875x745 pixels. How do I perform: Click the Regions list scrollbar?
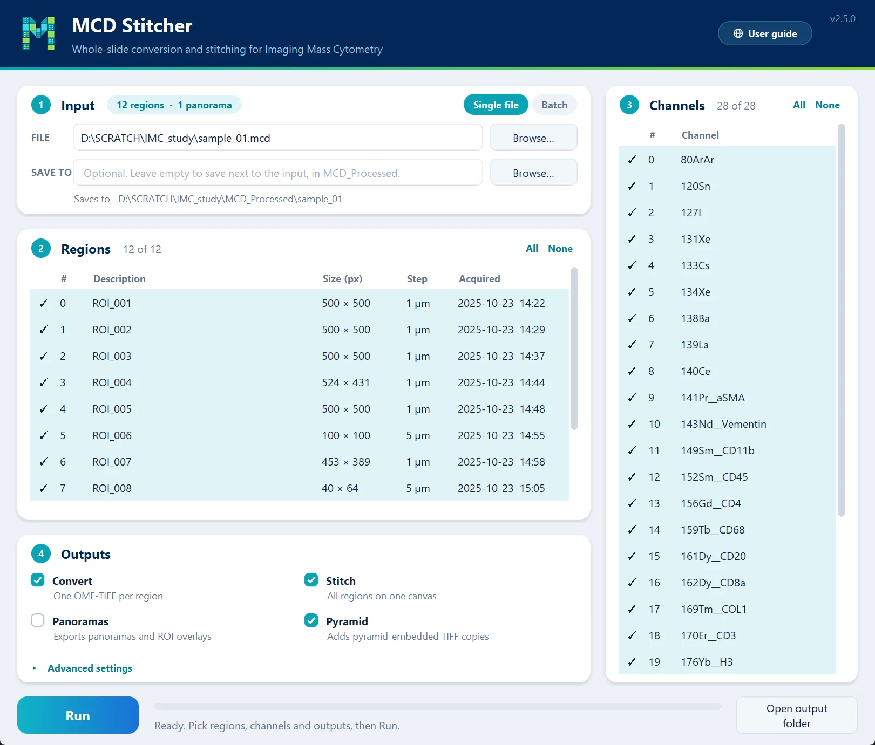pos(574,348)
